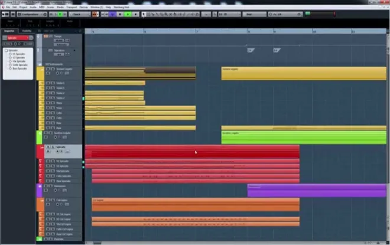
Task: Open the Configurations dropdown
Action: click(x=30, y=14)
